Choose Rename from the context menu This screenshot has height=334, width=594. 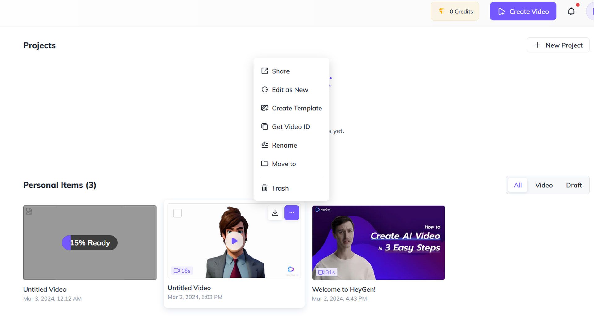284,145
